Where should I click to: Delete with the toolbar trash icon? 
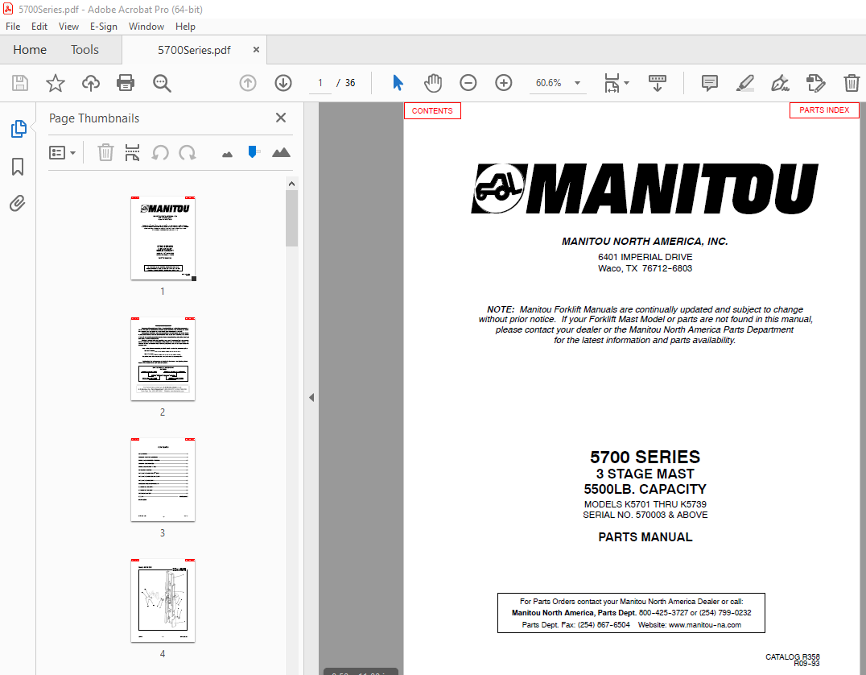(x=851, y=83)
